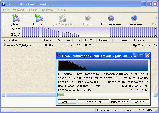Click the FDGO dialog title icon
This screenshot has width=159, height=113.
pyautogui.click(x=59, y=56)
